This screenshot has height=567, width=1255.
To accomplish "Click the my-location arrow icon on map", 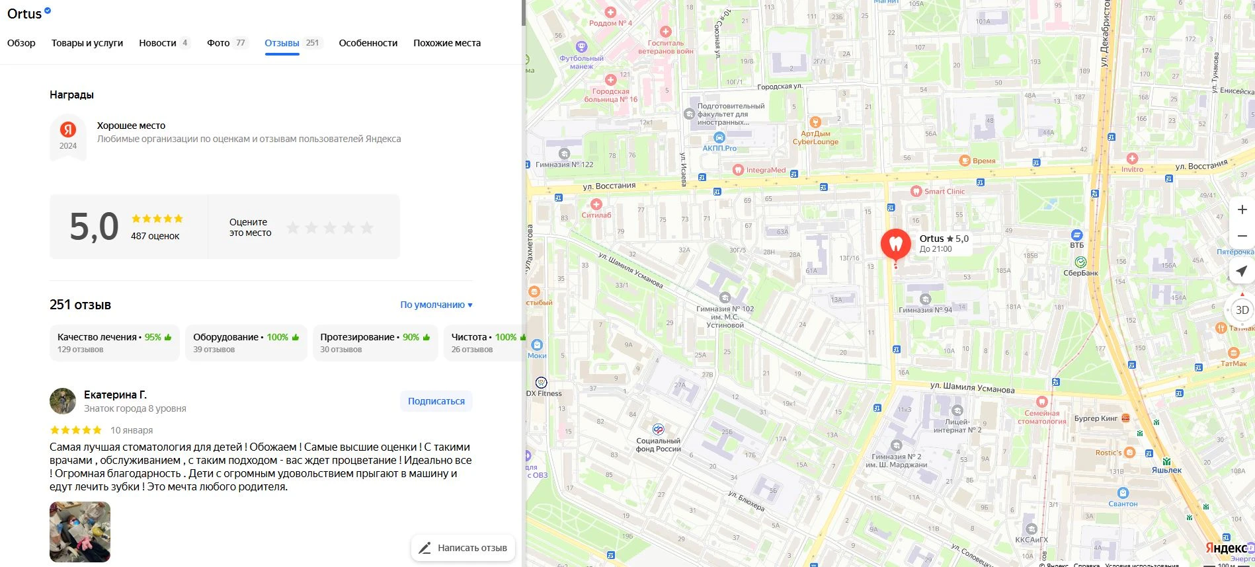I will (x=1242, y=271).
